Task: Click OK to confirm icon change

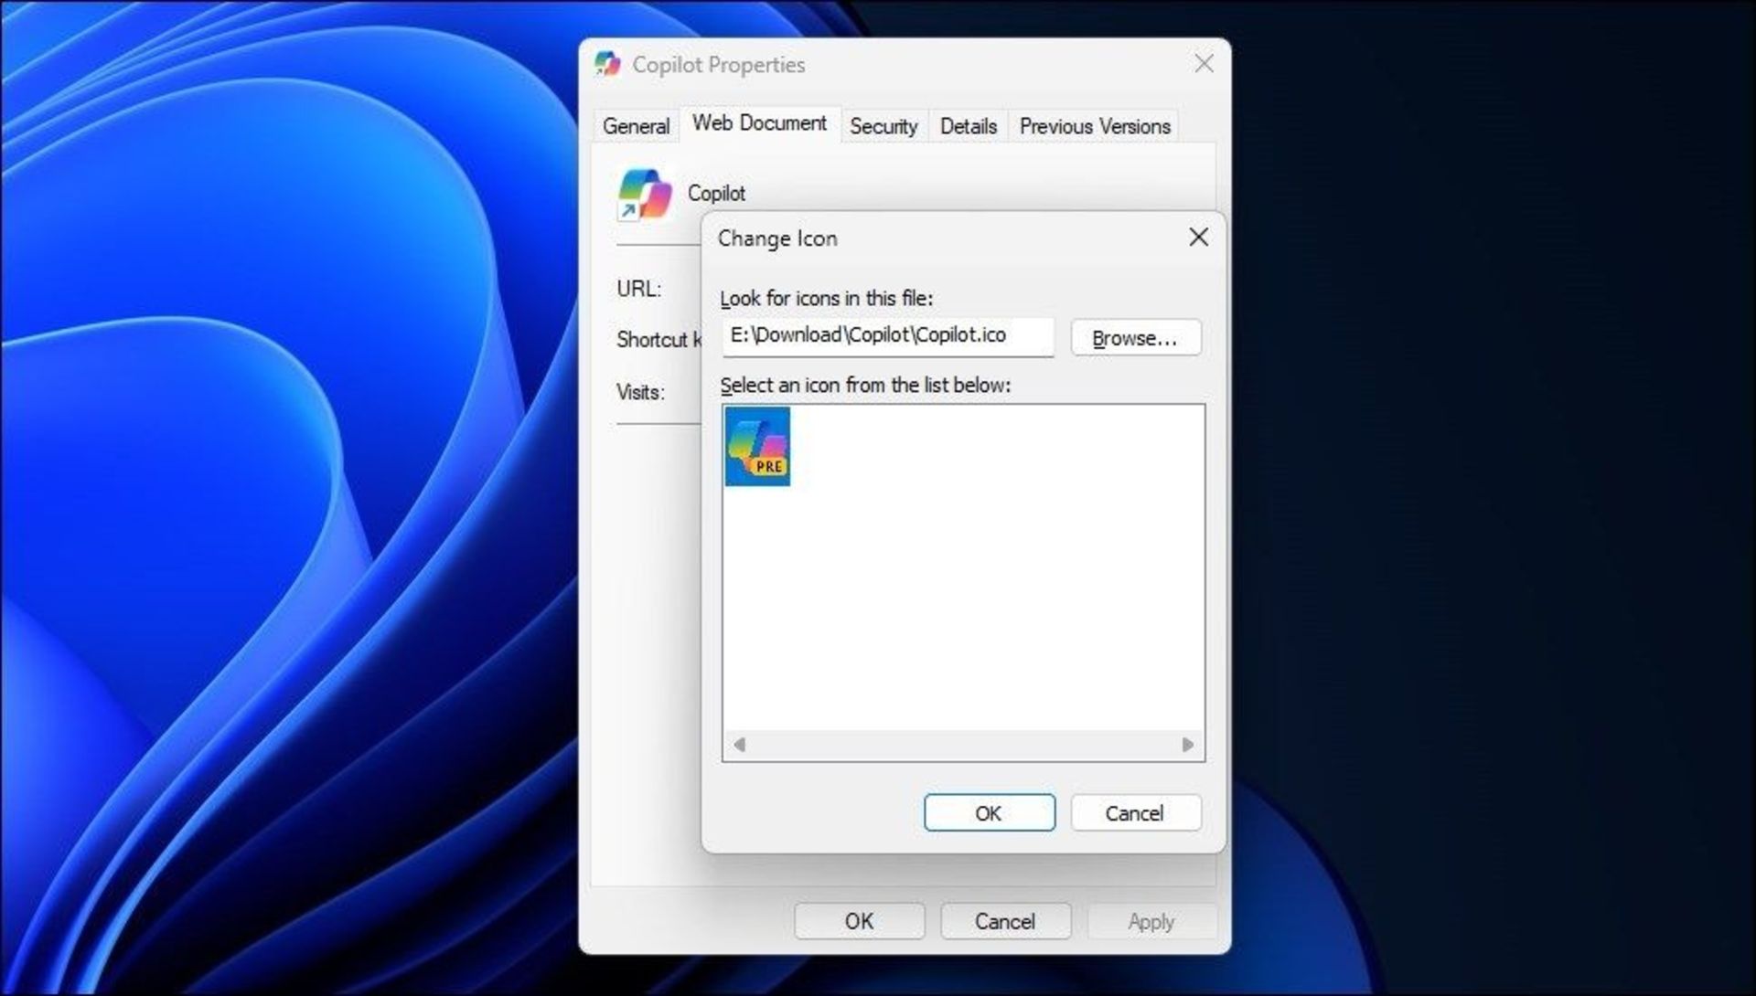Action: click(x=989, y=813)
